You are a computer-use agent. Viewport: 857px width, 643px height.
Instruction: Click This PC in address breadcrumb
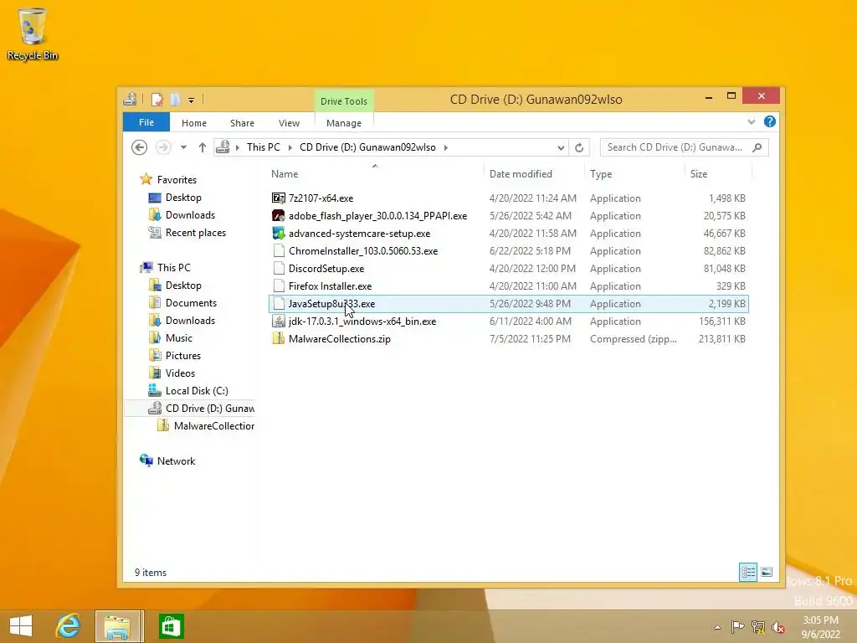click(264, 147)
